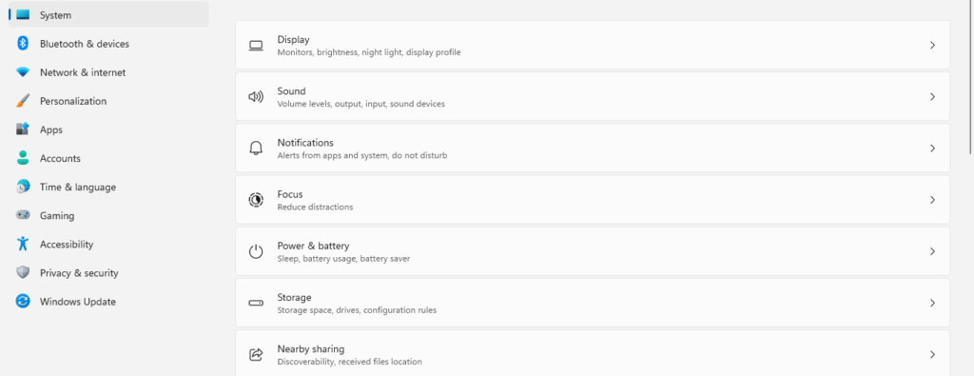Click the Gaming controller icon
Screen dimensions: 974x376
coord(23,215)
